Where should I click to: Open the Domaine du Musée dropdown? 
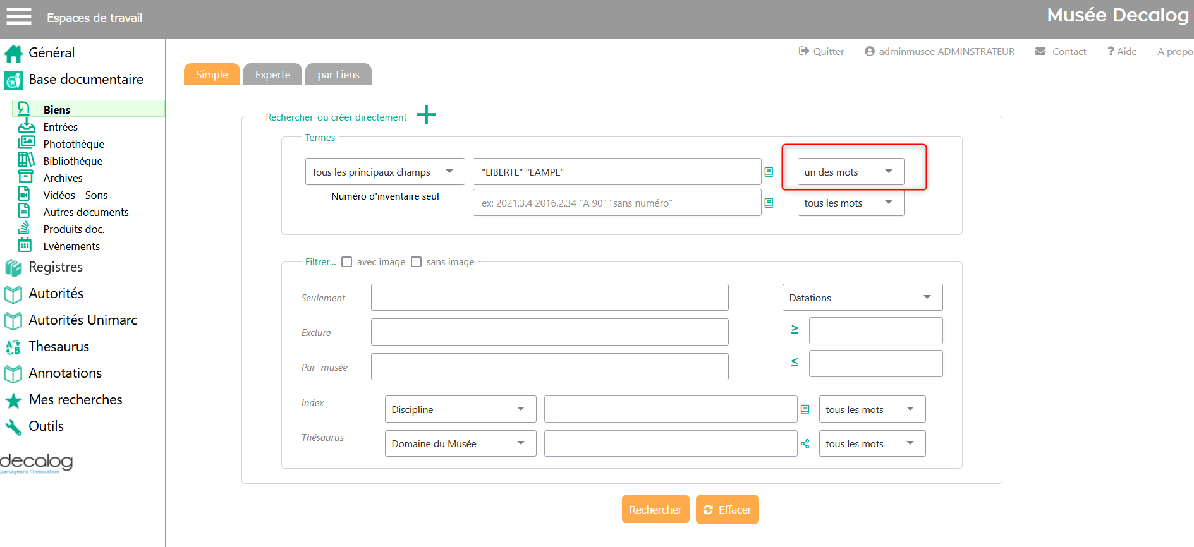pyautogui.click(x=460, y=443)
